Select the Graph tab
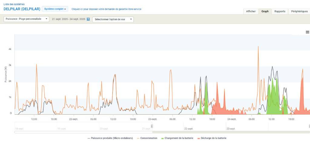This screenshot has height=143, width=310. [265, 11]
